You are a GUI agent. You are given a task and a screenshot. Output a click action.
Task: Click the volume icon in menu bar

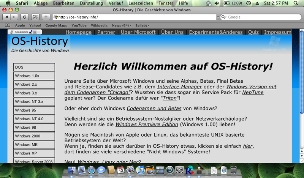[x=217, y=3]
